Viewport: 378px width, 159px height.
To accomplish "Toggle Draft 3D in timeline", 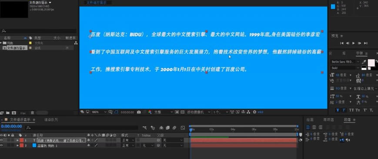I will pyautogui.click(x=153, y=127).
